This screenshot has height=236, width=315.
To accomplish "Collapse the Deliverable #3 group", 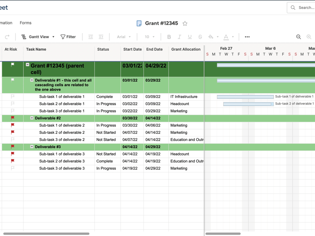I will point(31,147).
